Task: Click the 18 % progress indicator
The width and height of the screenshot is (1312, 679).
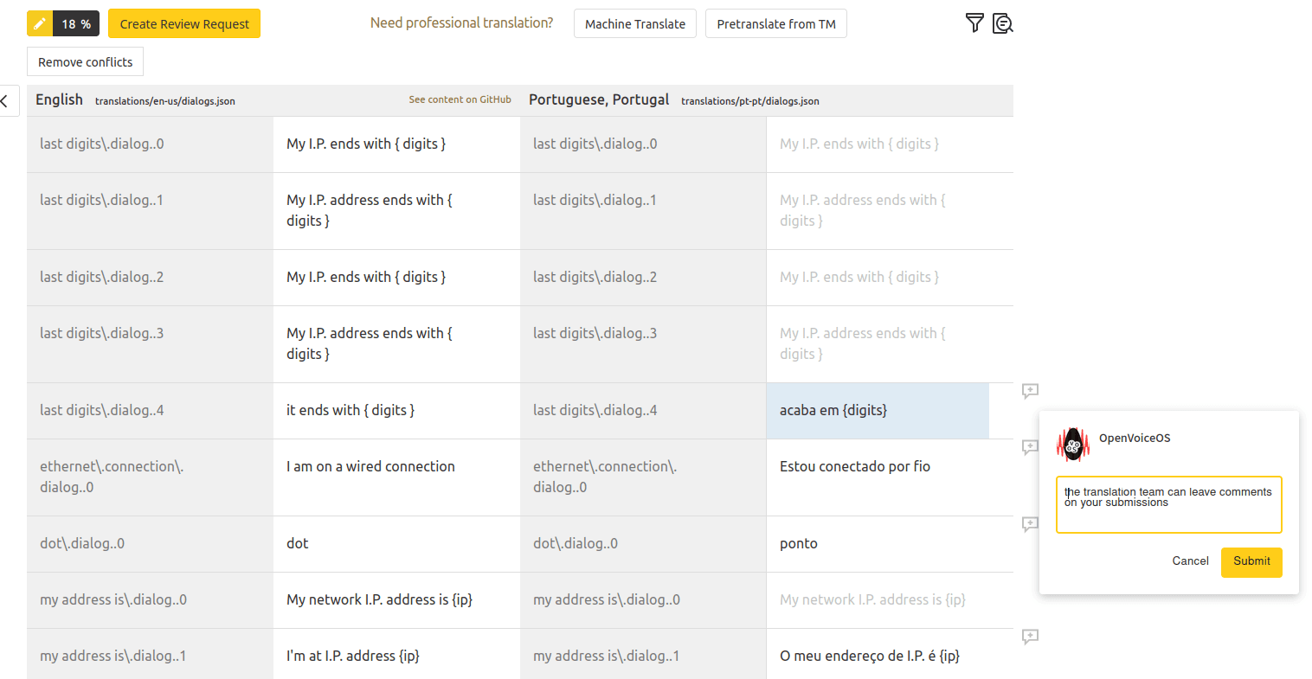Action: click(x=76, y=24)
